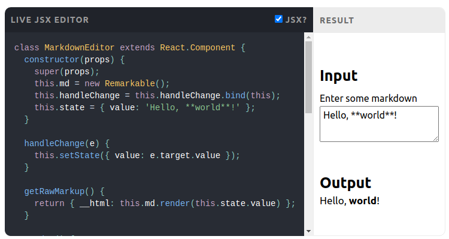Click the scrollbar up arrow in code editor
449x239 pixels.
308,37
